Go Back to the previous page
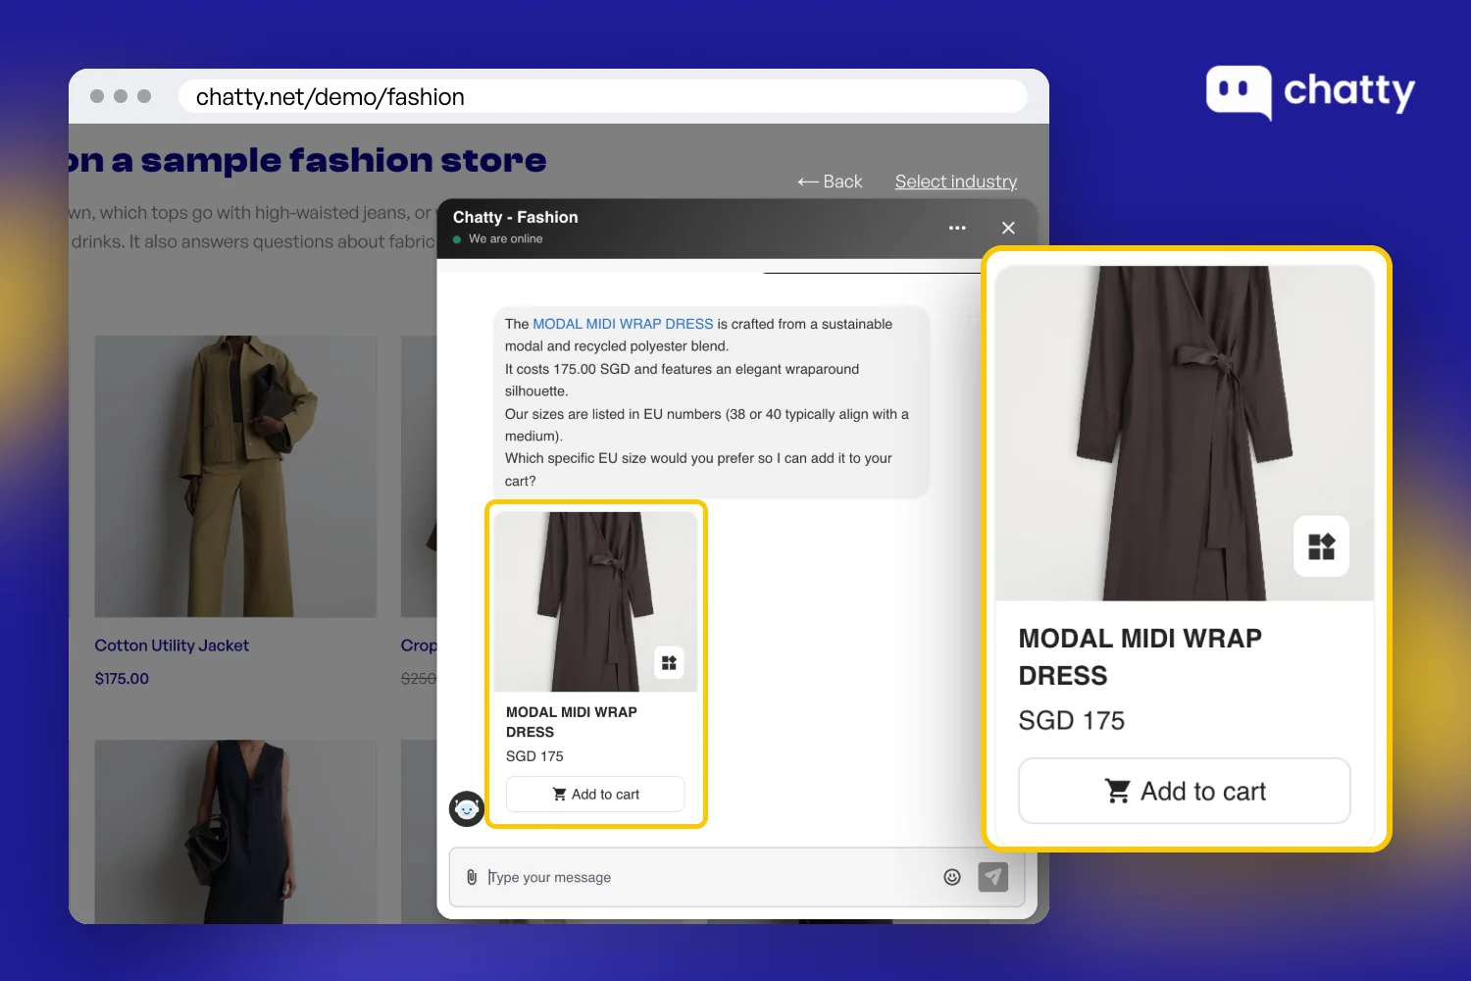 [830, 181]
